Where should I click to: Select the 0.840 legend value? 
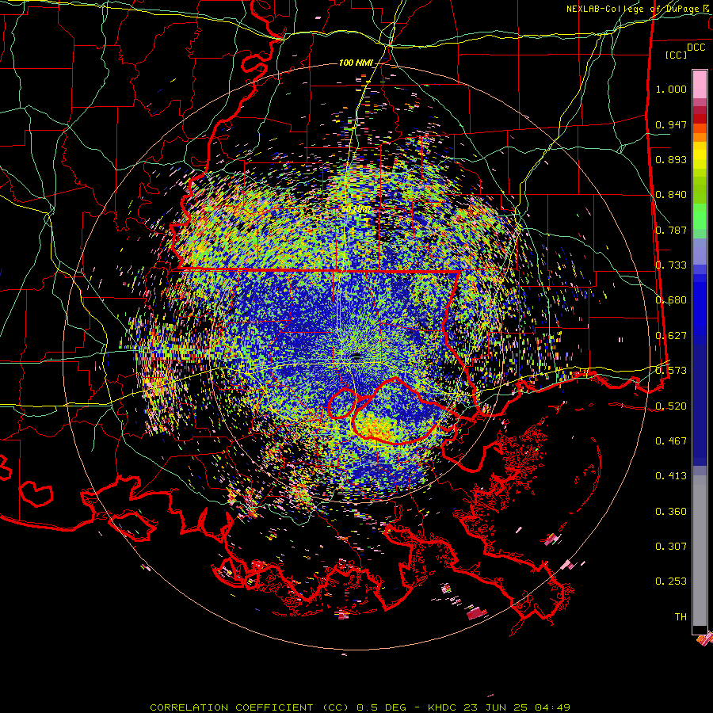pyautogui.click(x=671, y=195)
